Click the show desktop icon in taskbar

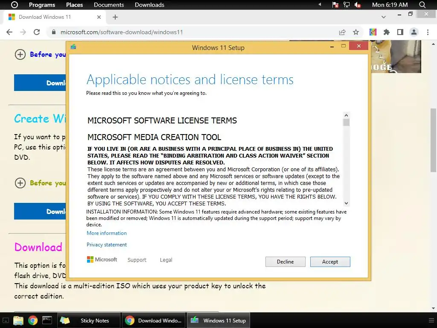pos(6,320)
